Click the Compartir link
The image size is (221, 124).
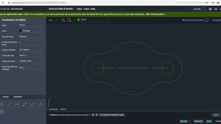[x=217, y=20]
